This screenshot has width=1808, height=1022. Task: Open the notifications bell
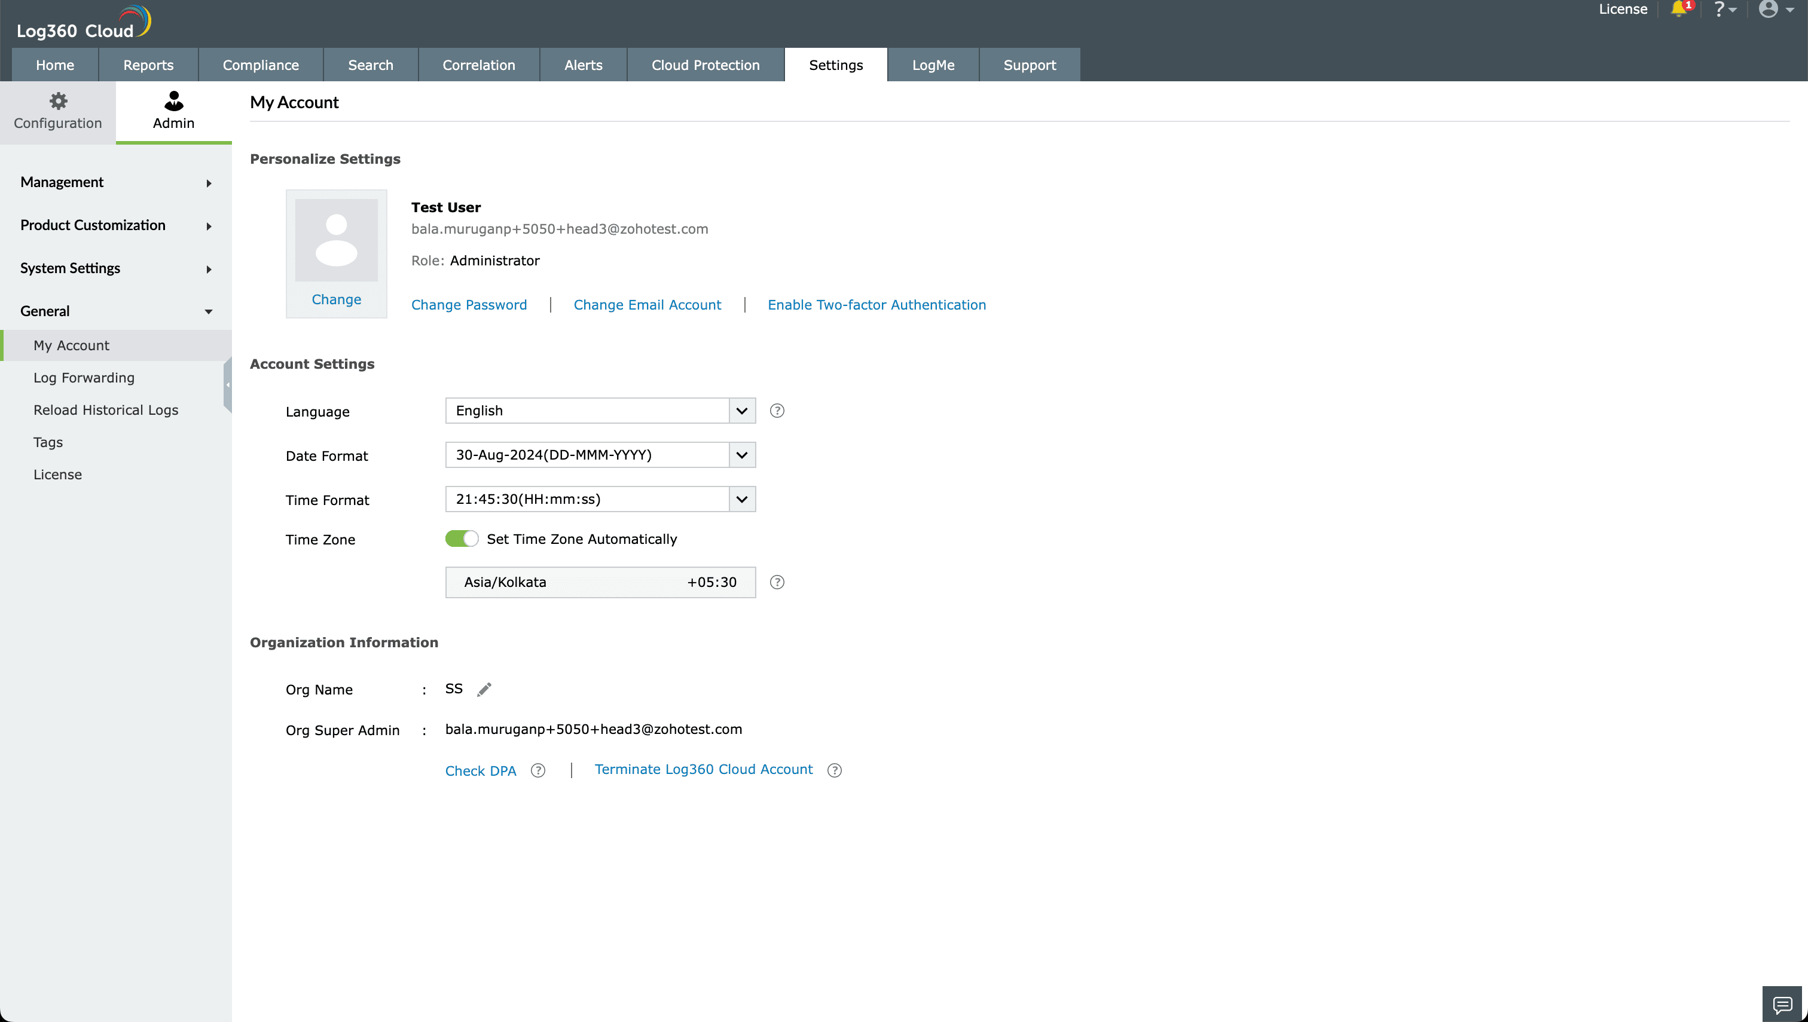1680,10
